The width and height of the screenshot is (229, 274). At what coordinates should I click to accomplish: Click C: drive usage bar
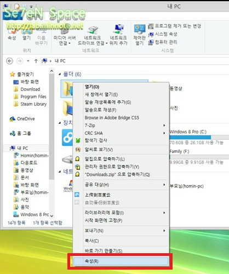pos(199,138)
